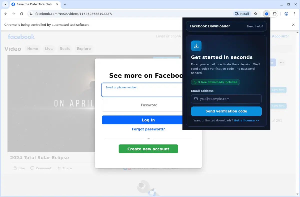
Task: Reload the page
Action: 21,14
